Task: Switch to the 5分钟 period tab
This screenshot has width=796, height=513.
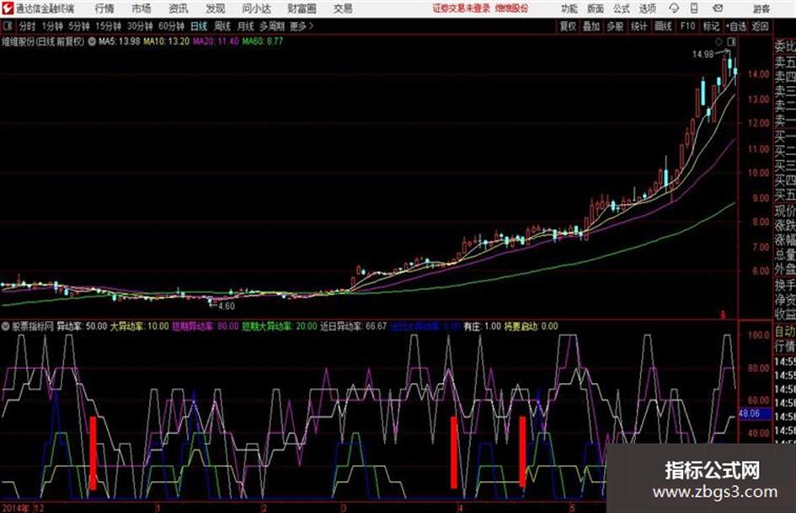Action: tap(79, 26)
